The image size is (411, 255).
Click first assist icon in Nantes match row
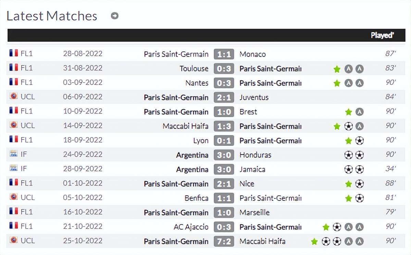click(348, 83)
